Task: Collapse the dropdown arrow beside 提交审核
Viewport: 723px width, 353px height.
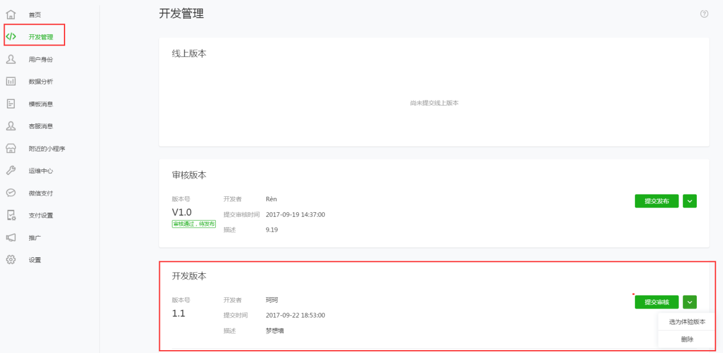Action: (690, 302)
